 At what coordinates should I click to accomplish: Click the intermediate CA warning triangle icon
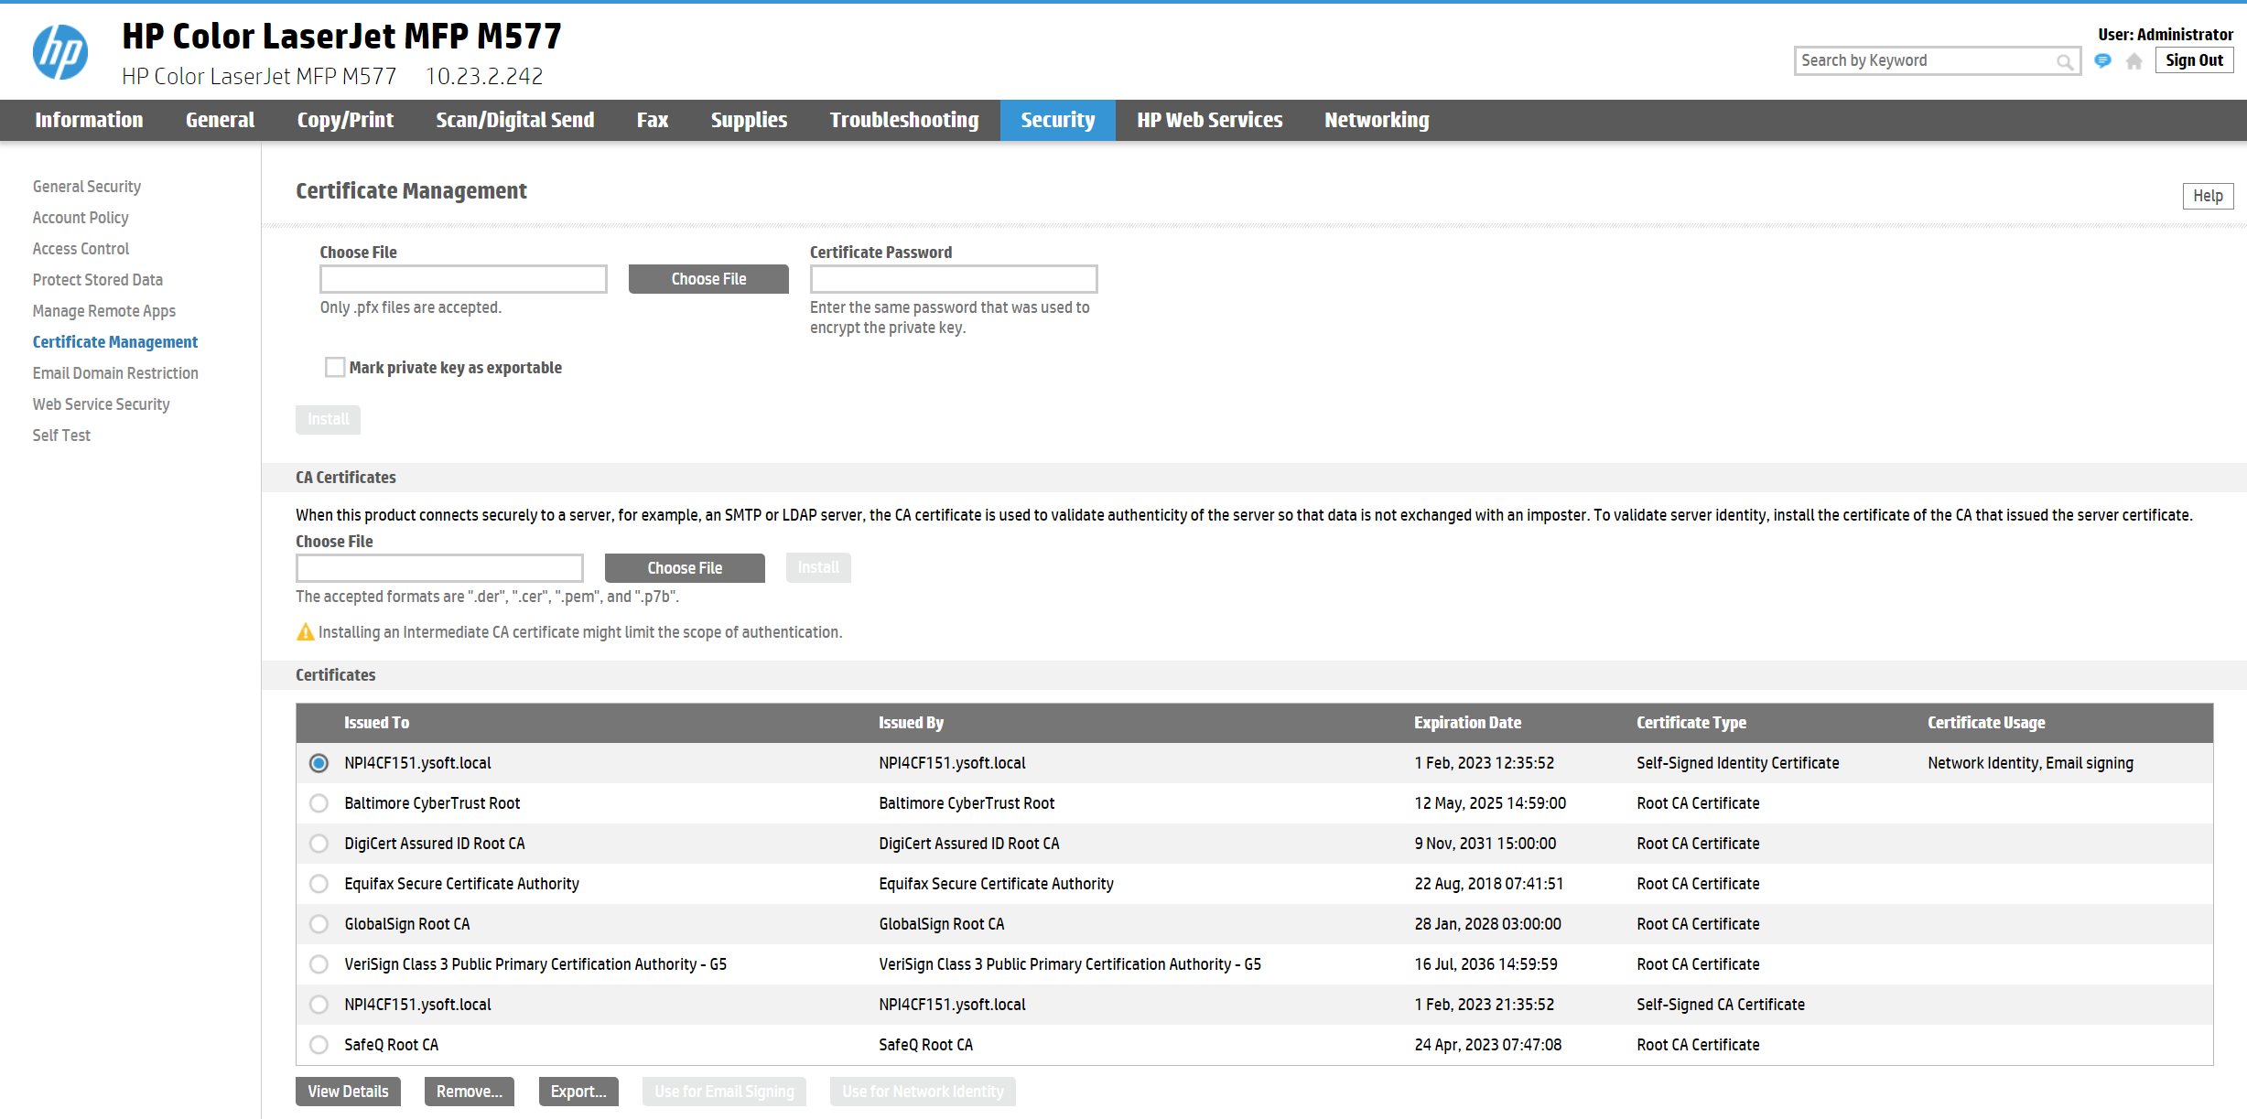click(x=305, y=632)
